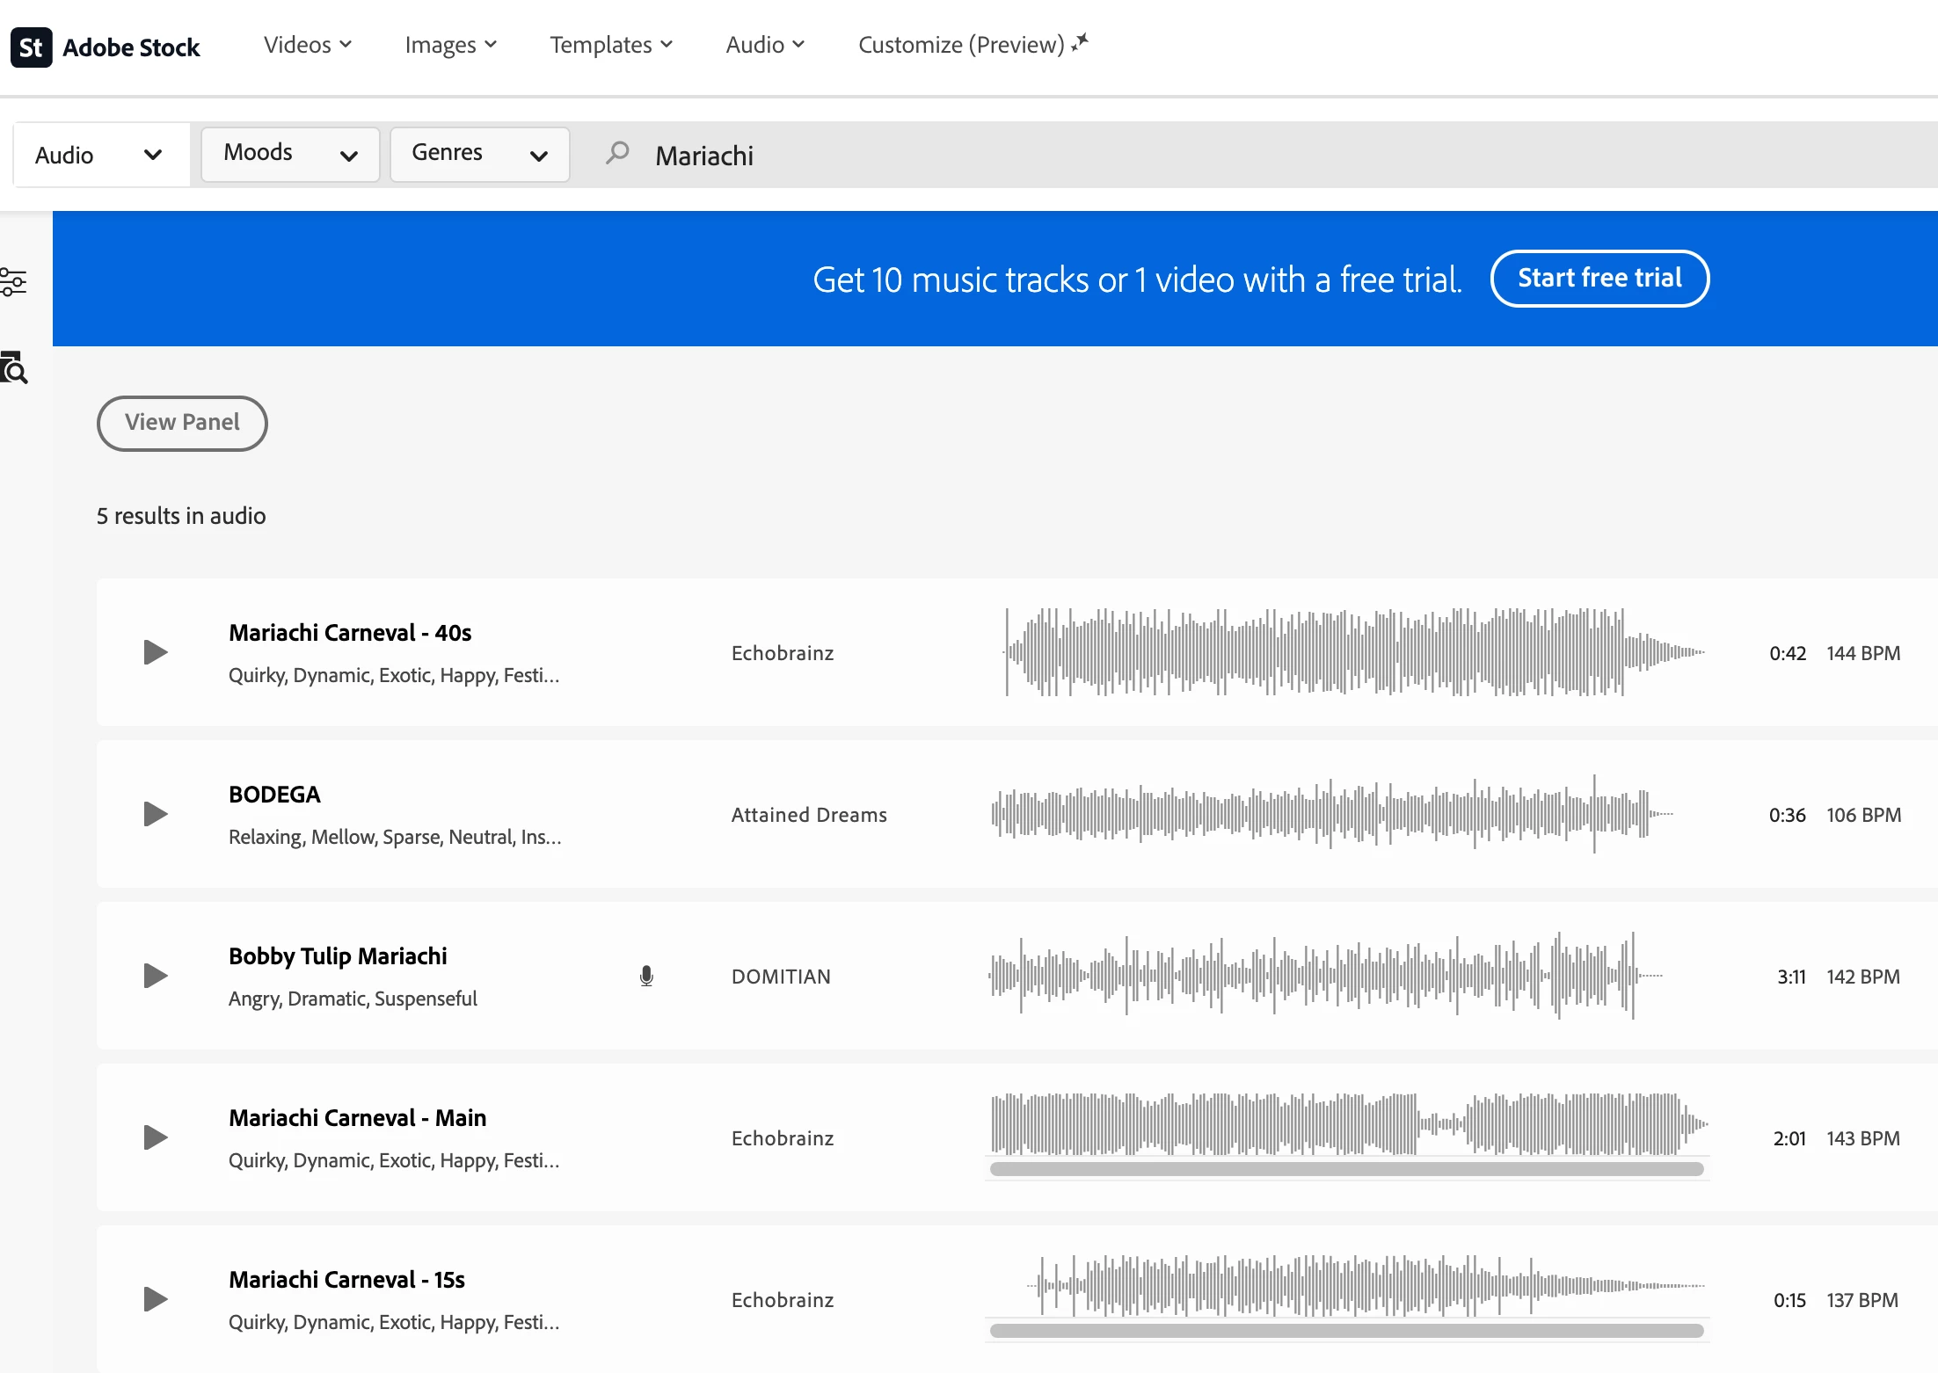Click artist Echobrainz on Mariachi Carneval - 40s
This screenshot has width=1938, height=1373.
point(783,653)
